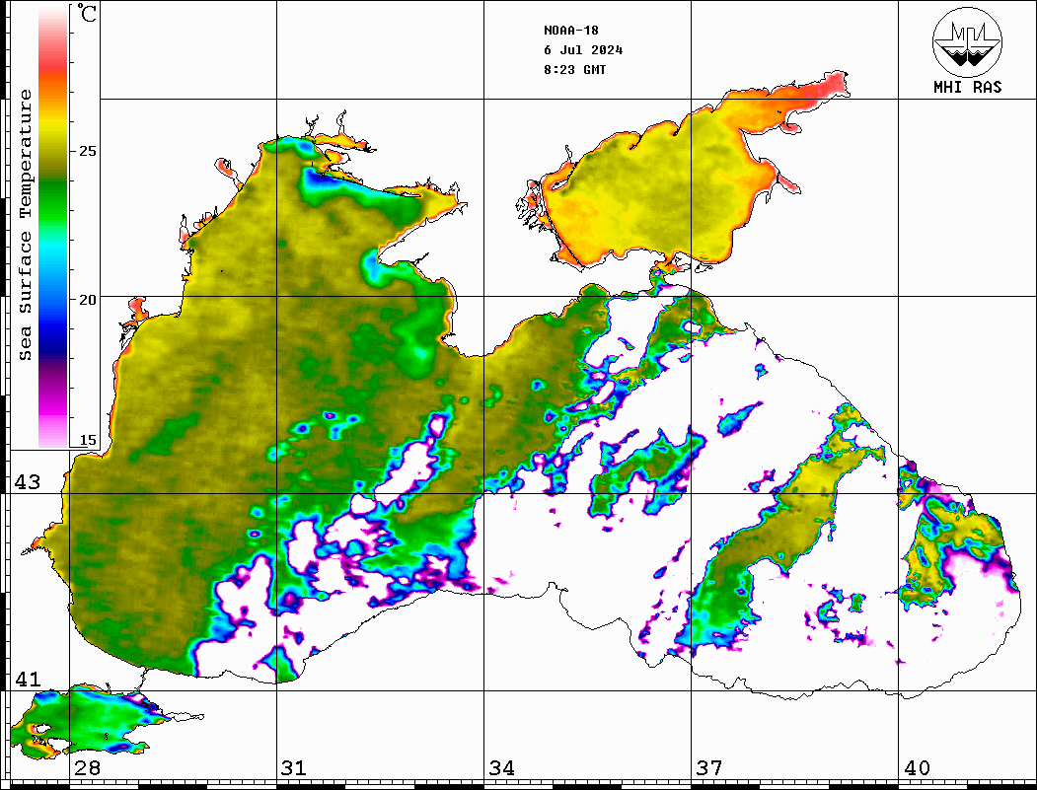Click the 'NOAA-18' satellite label
The height and width of the screenshot is (790, 1037).
click(x=570, y=31)
